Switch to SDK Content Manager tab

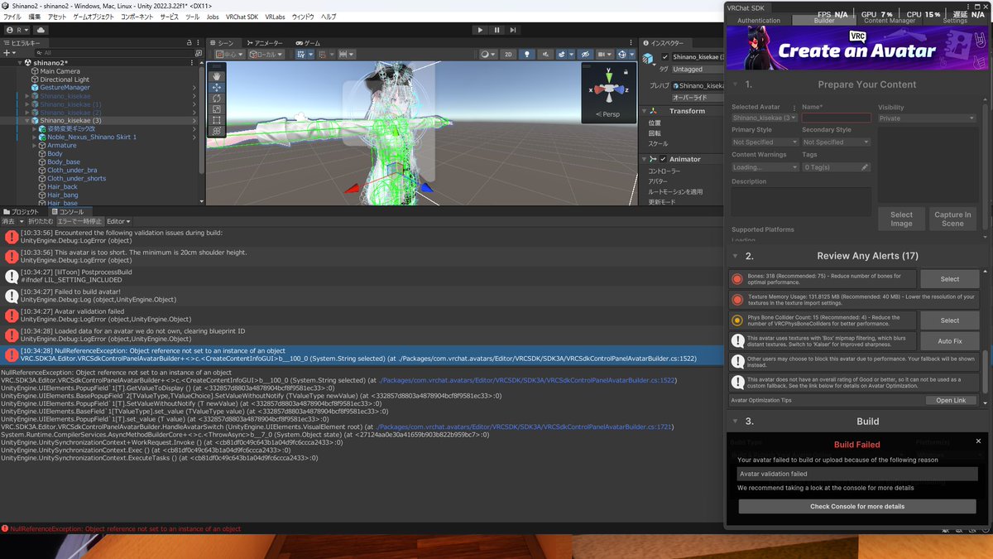click(890, 21)
